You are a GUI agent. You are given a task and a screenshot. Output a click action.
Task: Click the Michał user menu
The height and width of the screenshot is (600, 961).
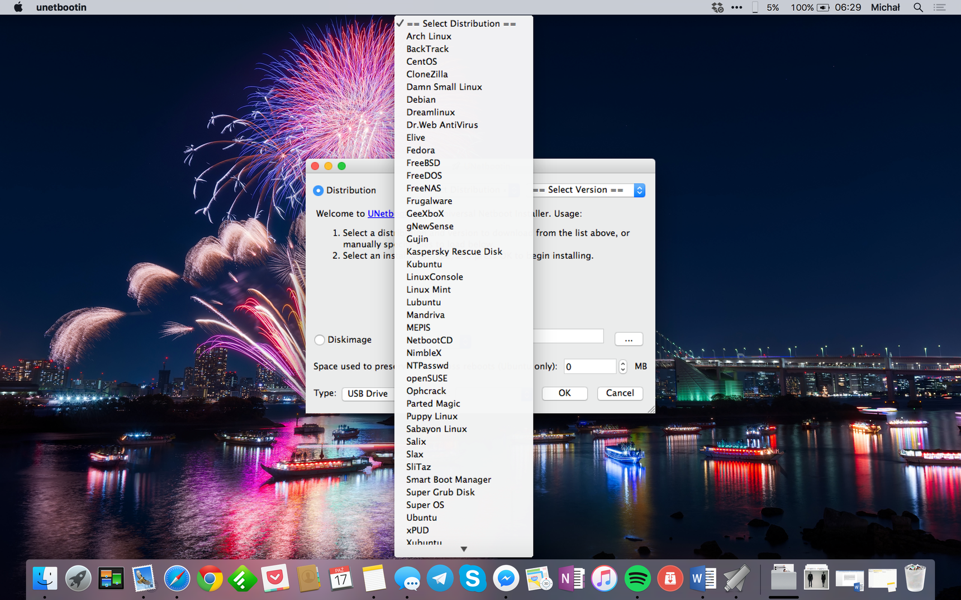click(885, 7)
